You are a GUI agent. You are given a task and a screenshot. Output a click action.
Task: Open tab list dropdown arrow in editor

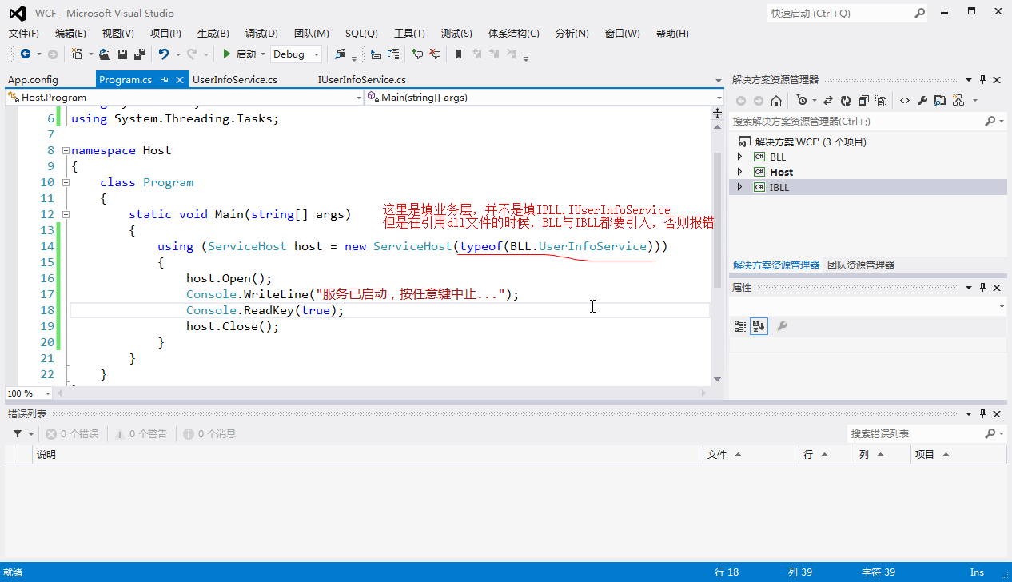click(717, 80)
